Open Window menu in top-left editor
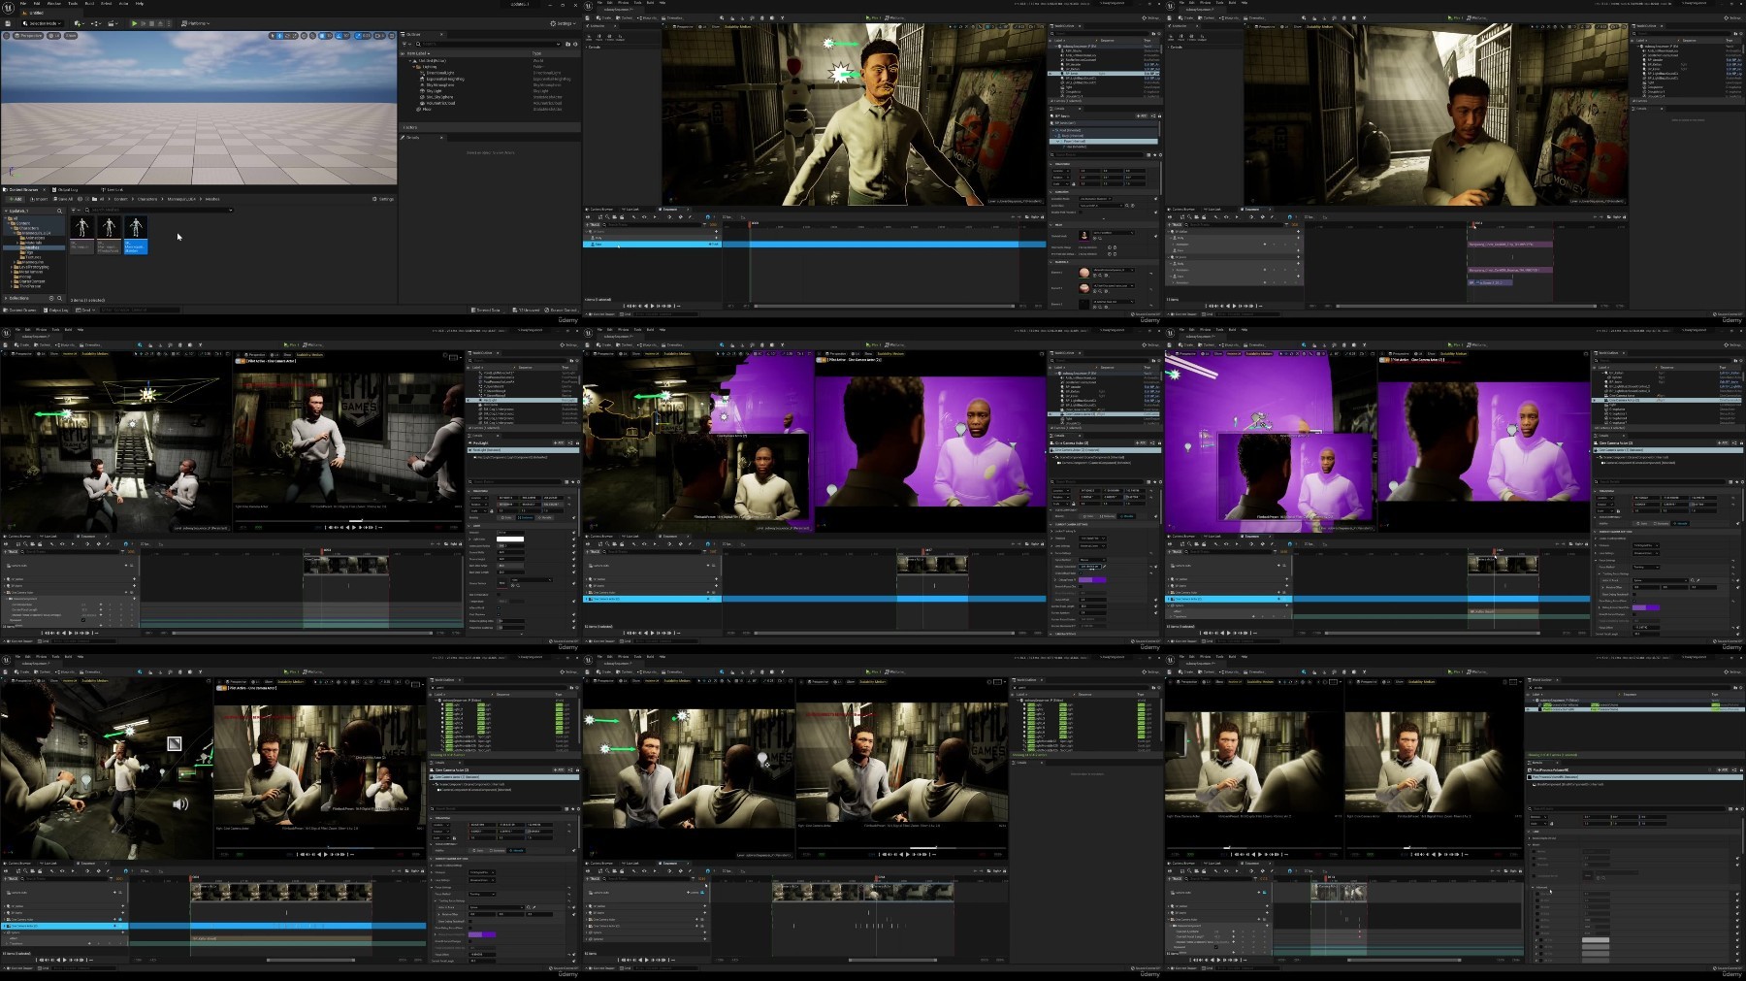This screenshot has height=981, width=1746. [x=54, y=4]
